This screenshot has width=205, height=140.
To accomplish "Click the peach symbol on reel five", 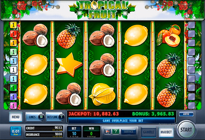I will 169,35.
